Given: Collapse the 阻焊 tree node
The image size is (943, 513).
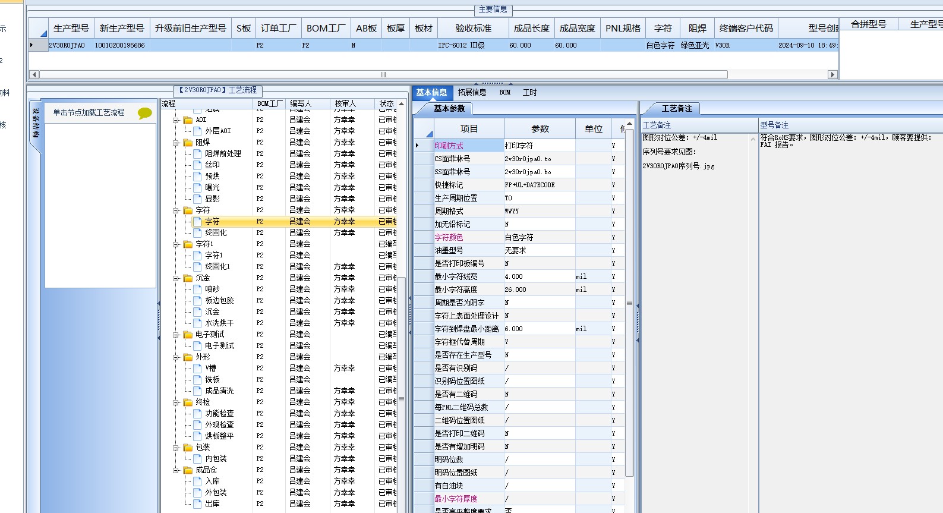Looking at the screenshot, I should [176, 143].
